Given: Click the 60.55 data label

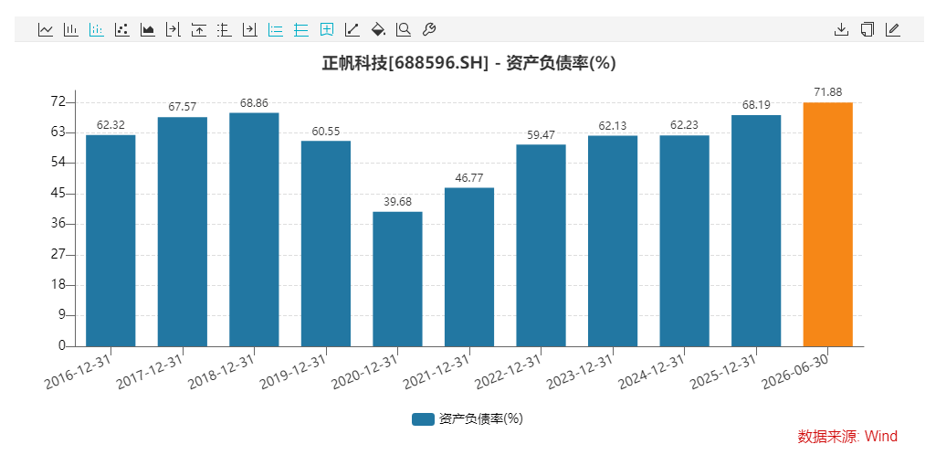Looking at the screenshot, I should point(326,131).
